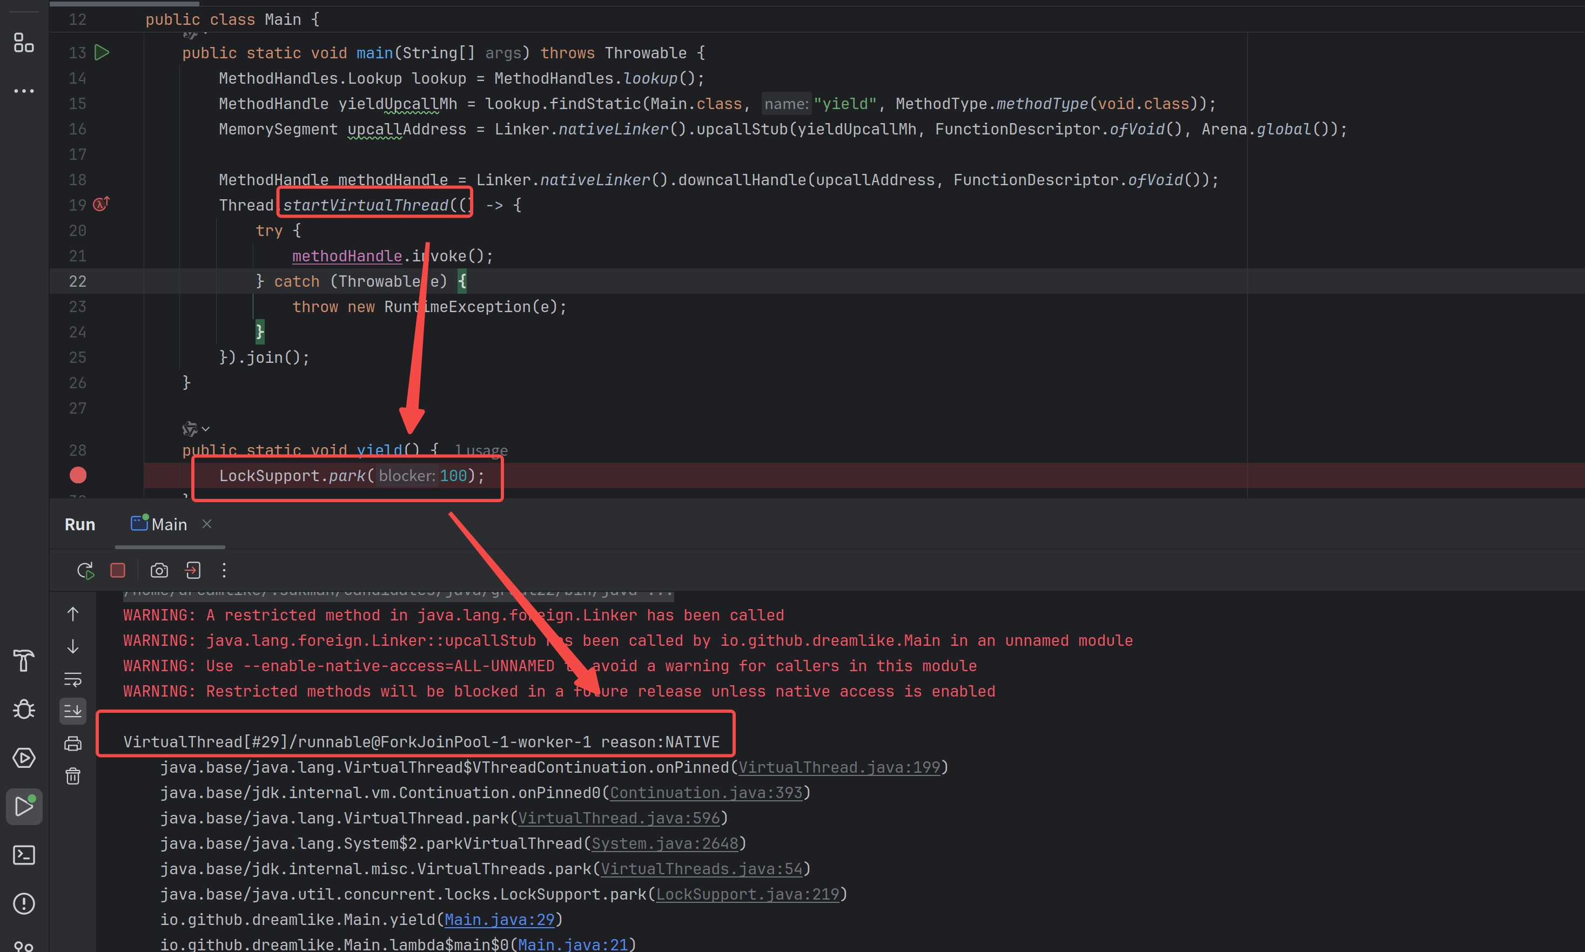Toggle scroll to end of console
This screenshot has width=1585, height=952.
73,711
